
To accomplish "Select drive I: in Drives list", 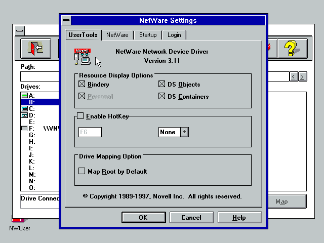I will (x=39, y=148).
